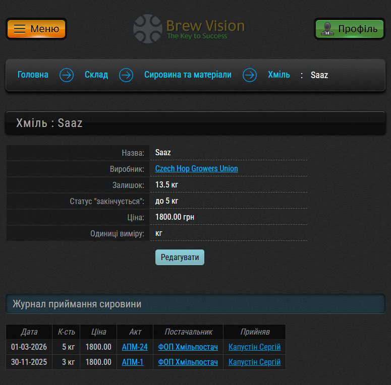Click the user avatar icon in Профіль

pyautogui.click(x=327, y=29)
